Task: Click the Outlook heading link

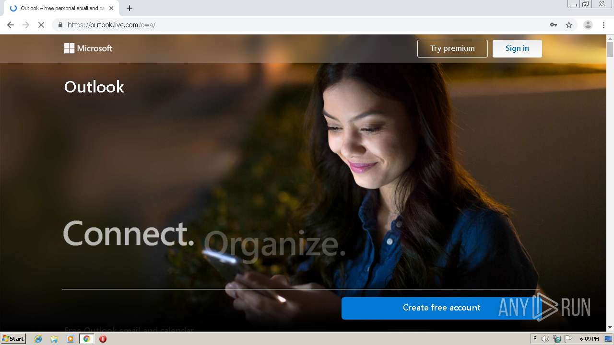Action: click(94, 87)
